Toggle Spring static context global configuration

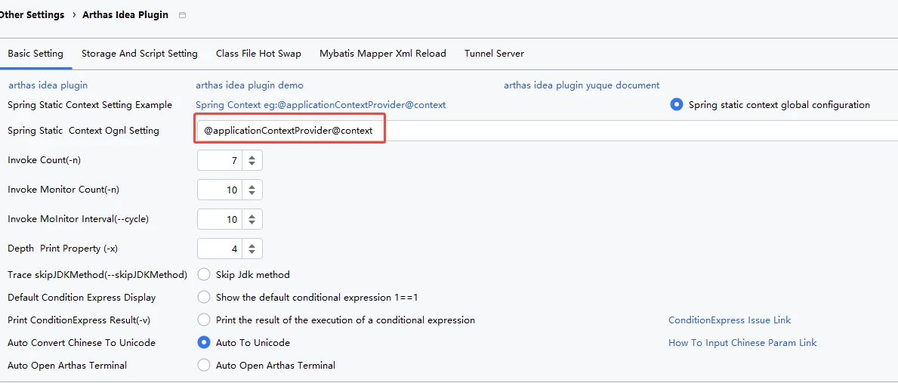pos(677,105)
